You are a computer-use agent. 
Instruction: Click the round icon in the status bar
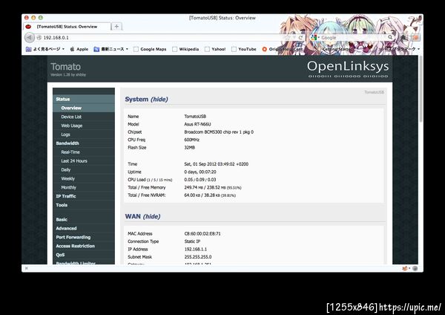(415, 268)
